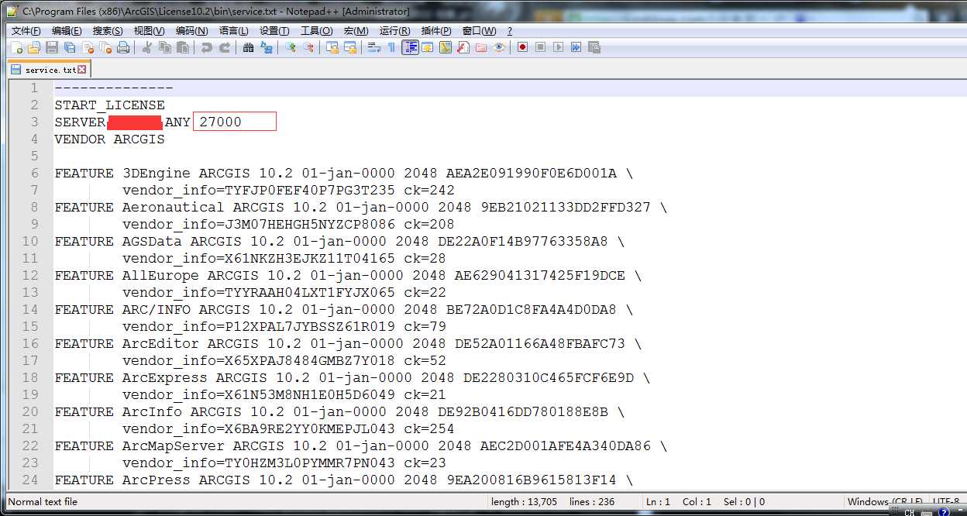This screenshot has width=967, height=516.
Task: Undo the last edit via toolbar
Action: click(x=206, y=47)
